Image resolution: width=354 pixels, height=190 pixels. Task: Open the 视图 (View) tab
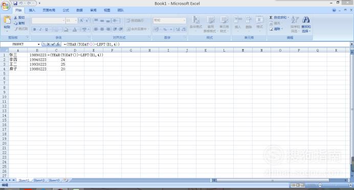click(107, 10)
